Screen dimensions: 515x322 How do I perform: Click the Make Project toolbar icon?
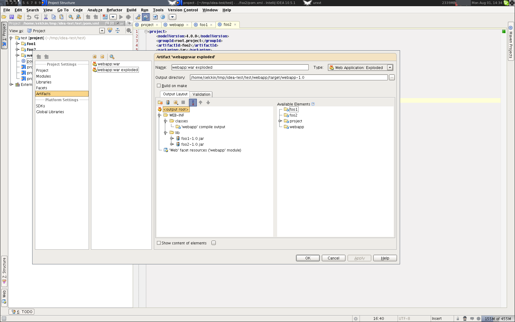pos(105,17)
